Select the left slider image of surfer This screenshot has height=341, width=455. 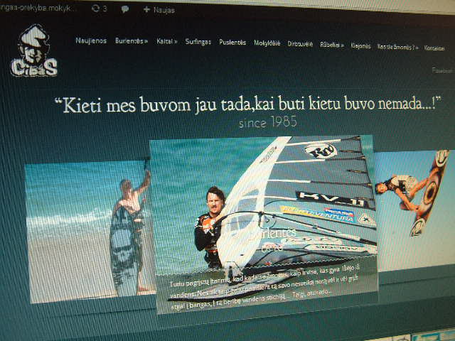[87, 227]
